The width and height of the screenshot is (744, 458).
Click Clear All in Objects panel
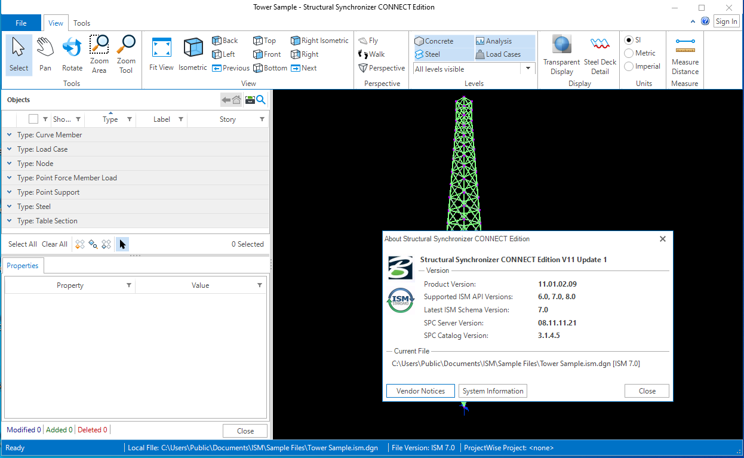[x=54, y=244]
